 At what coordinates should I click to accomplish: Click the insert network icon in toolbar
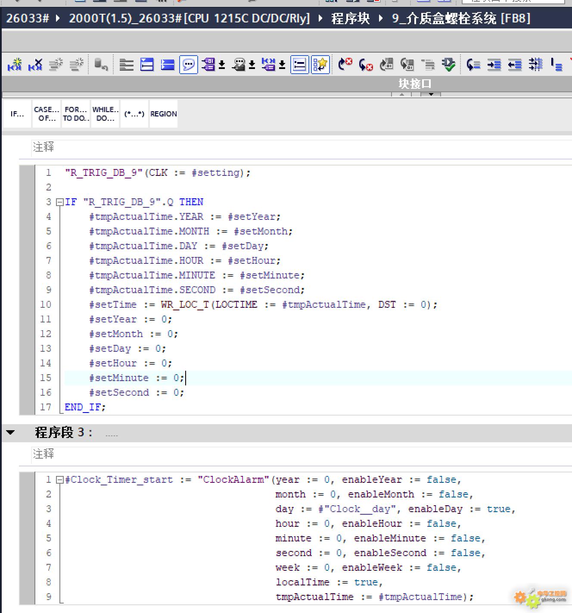[x=15, y=65]
